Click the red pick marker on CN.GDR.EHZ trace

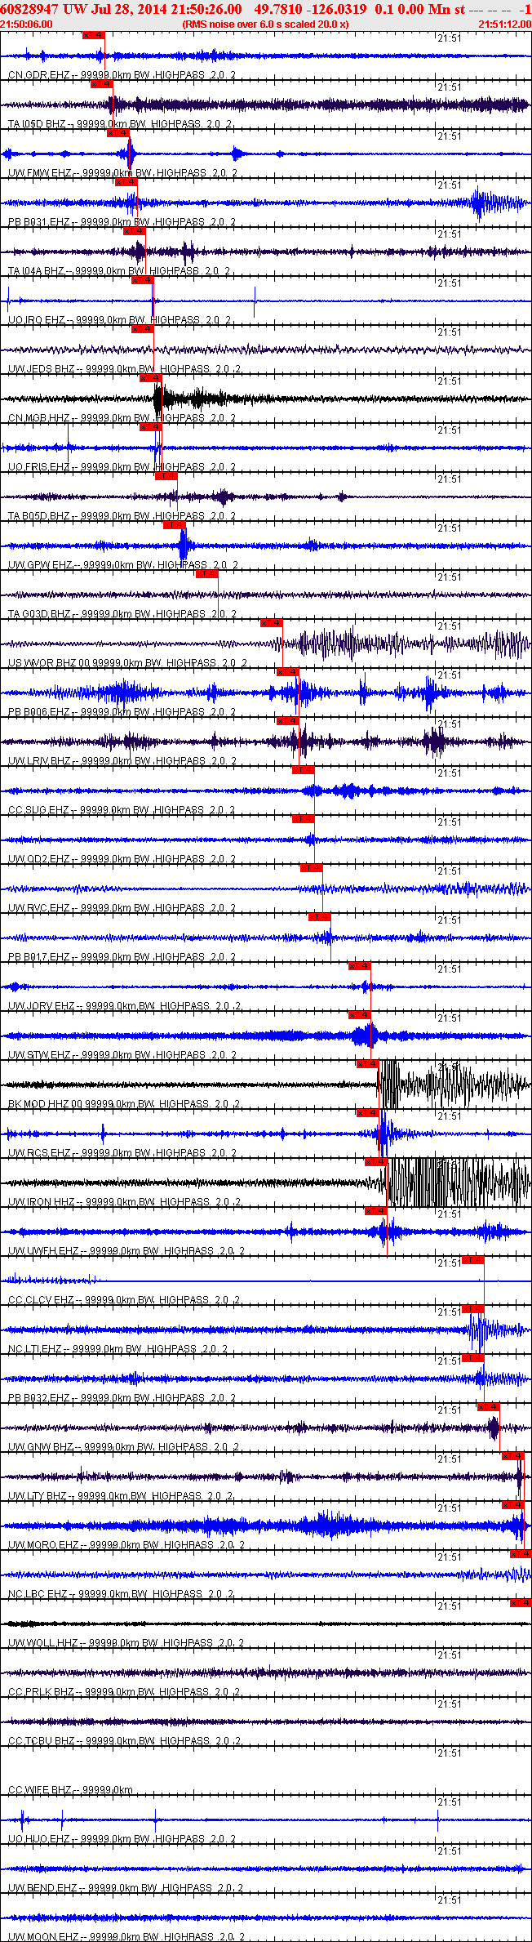coord(94,35)
